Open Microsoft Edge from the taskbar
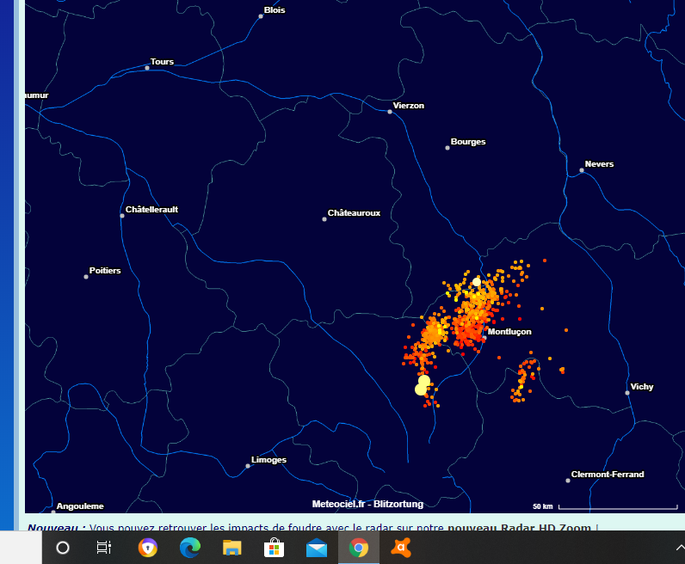685x564 pixels. tap(190, 548)
